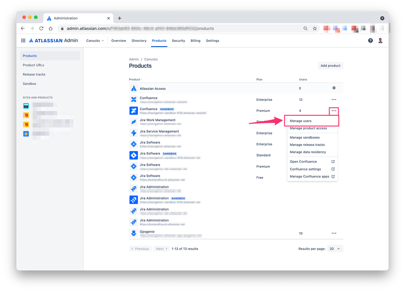Image resolution: width=405 pixels, height=292 pixels.
Task: Open the app switcher grid icon
Action: pyautogui.click(x=23, y=40)
